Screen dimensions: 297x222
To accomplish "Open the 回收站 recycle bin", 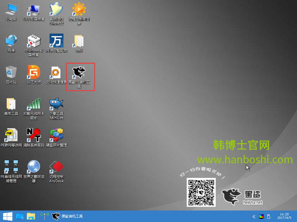I will click(x=11, y=73).
